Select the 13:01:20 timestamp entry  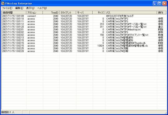click(13, 27)
